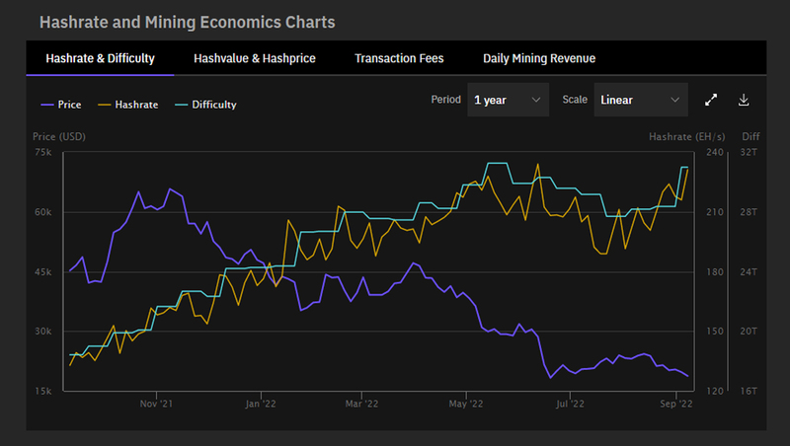Click the 150 hashrate axis label
790x446 pixels.
(714, 332)
